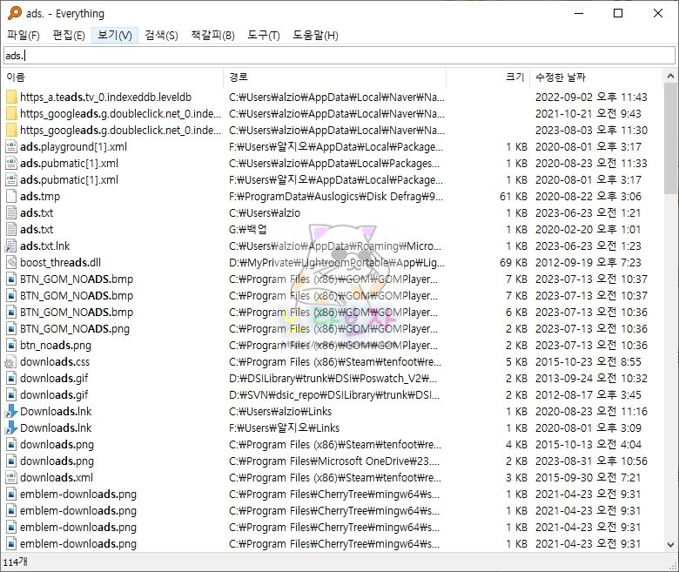
Task: Click gear icon of downloads.css
Action: pyautogui.click(x=10, y=362)
